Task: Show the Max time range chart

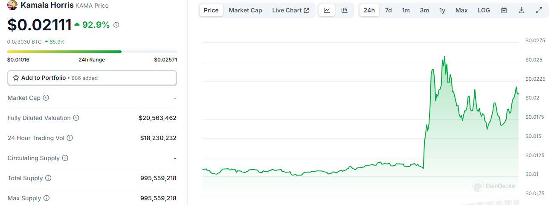Action: (461, 10)
